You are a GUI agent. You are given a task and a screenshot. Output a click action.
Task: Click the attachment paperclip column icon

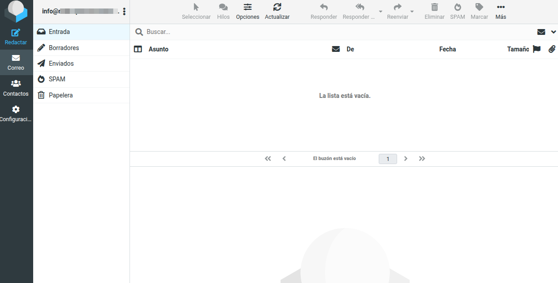552,49
